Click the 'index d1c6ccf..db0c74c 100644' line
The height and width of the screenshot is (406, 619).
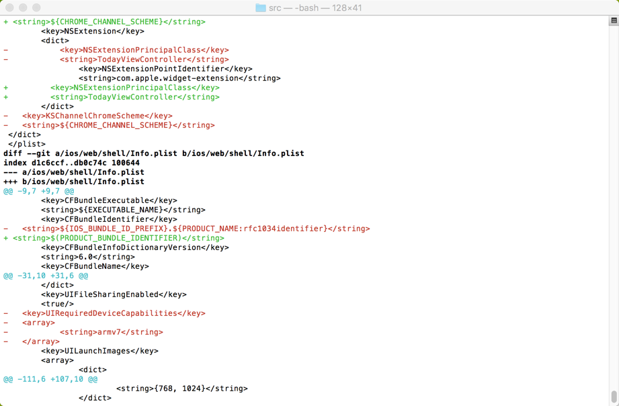[72, 163]
